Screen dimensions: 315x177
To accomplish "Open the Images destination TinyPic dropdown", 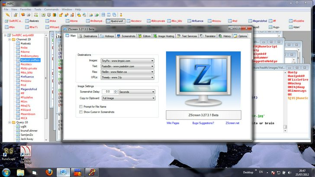I will 127,61.
